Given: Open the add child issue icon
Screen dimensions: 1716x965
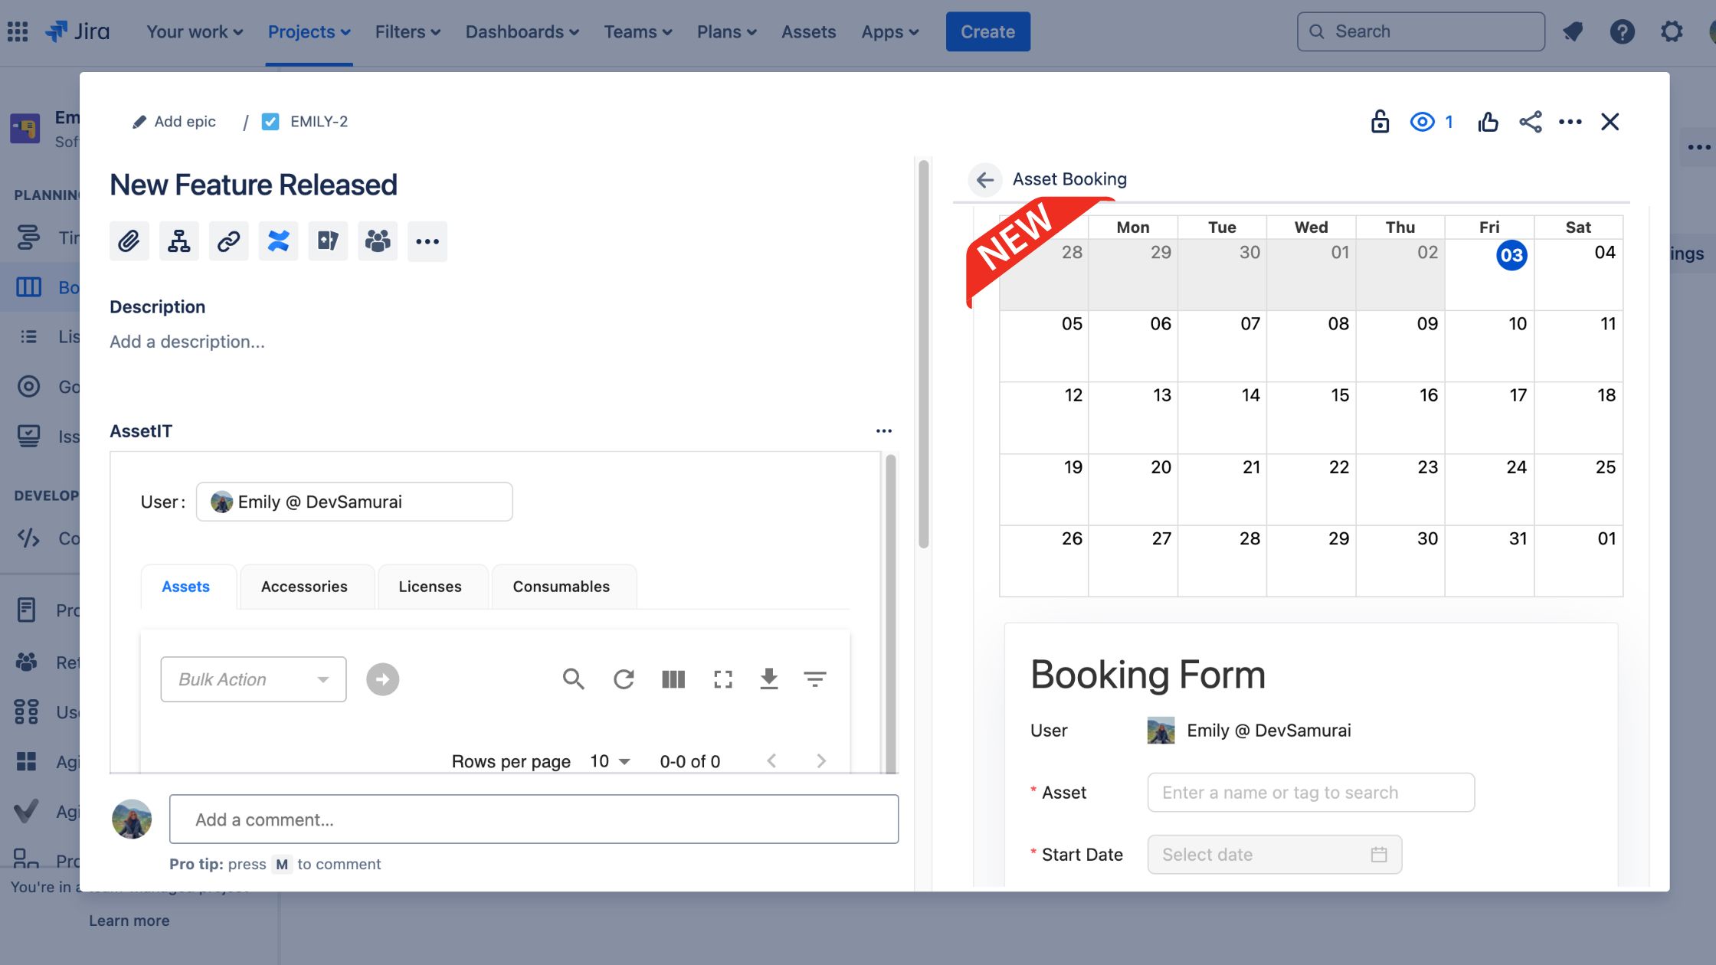Looking at the screenshot, I should pos(178,240).
